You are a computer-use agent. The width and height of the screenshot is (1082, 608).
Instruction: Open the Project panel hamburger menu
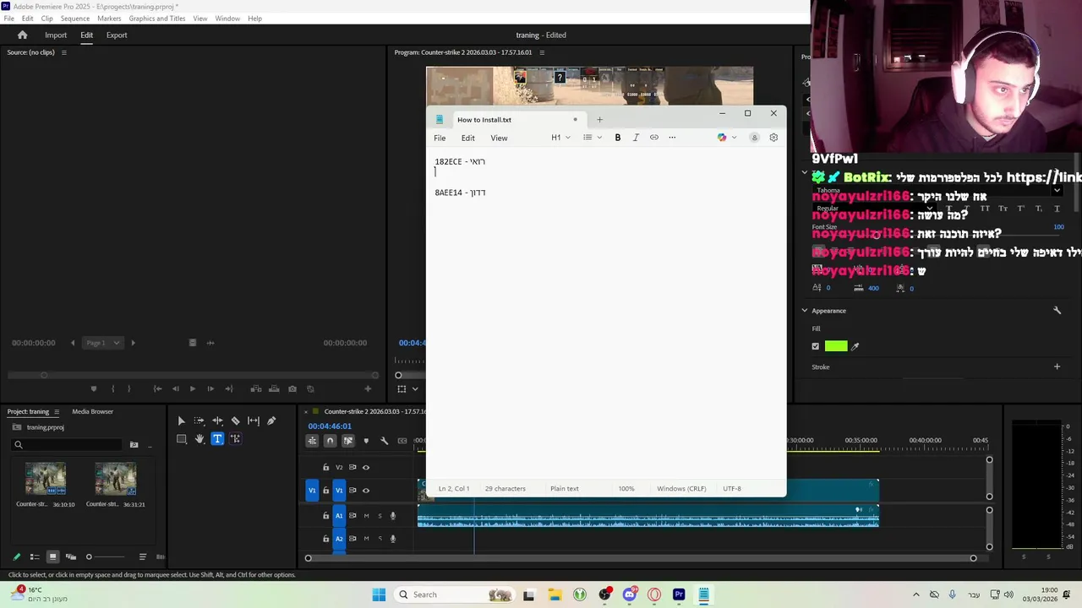[57, 411]
